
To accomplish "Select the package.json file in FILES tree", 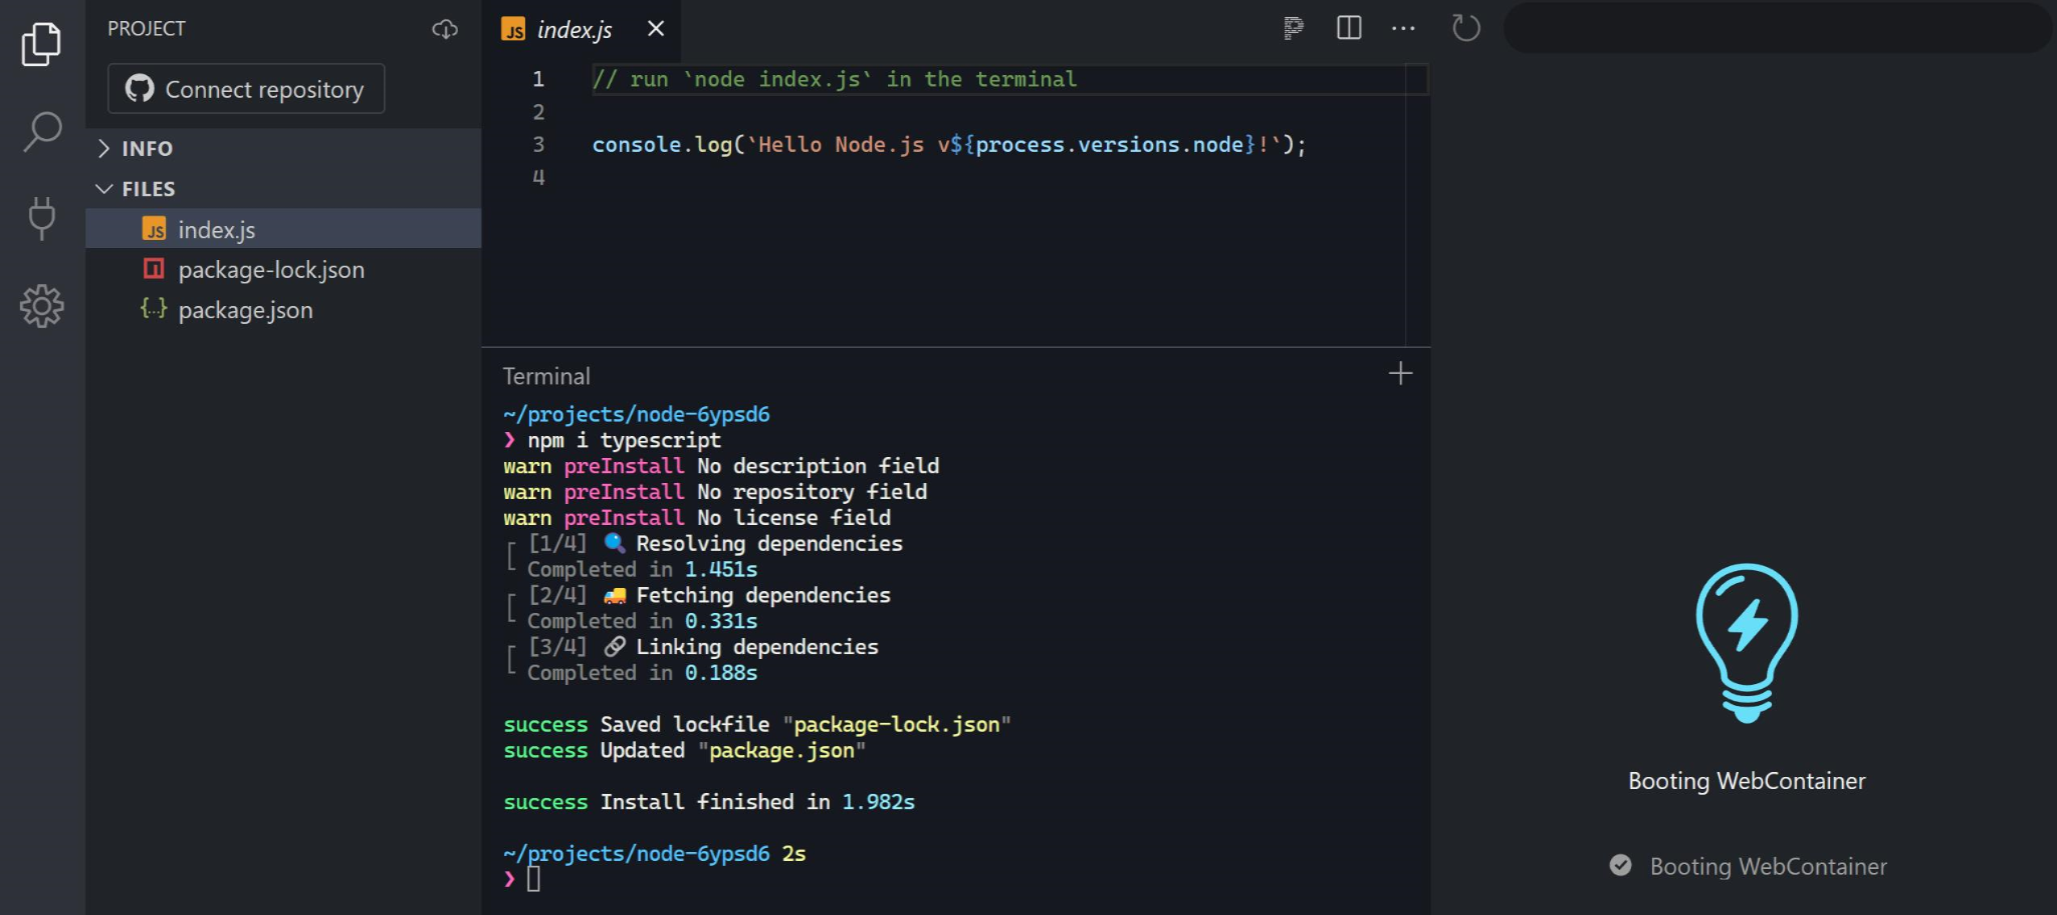I will (246, 309).
